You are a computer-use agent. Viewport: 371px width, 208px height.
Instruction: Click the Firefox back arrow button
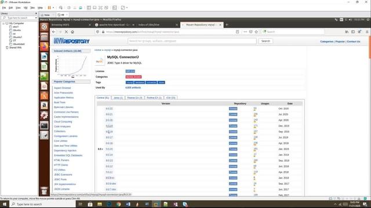[x=54, y=32]
